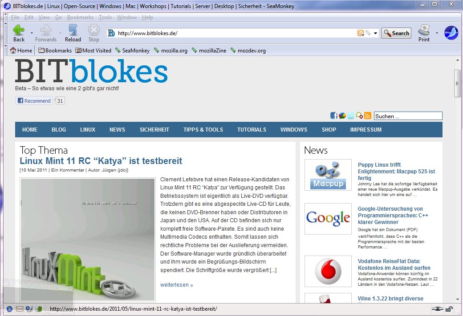Open Puppy Linux trifft Enlightenment news link
The image size is (463, 316).
pyautogui.click(x=397, y=171)
